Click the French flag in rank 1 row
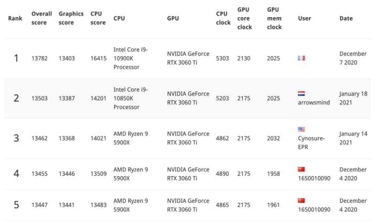 [301, 58]
